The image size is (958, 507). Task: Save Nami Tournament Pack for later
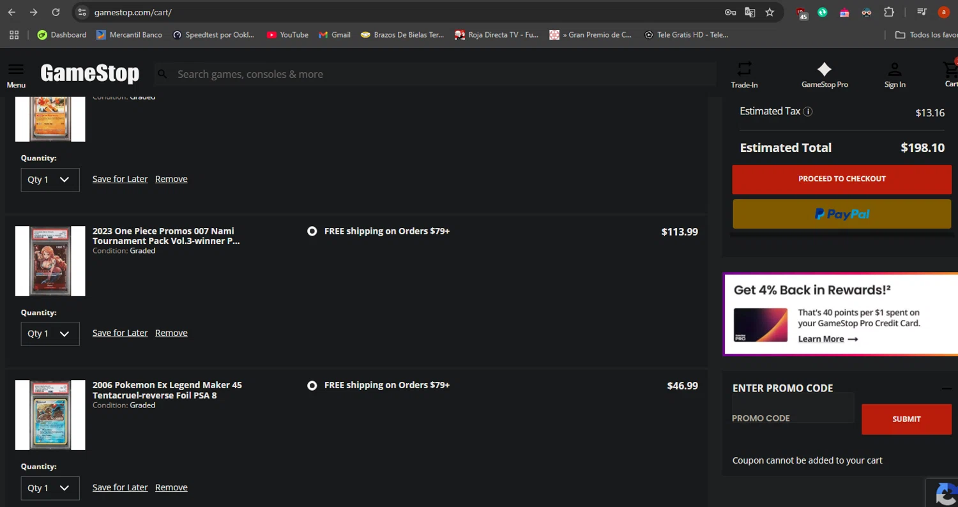click(120, 333)
